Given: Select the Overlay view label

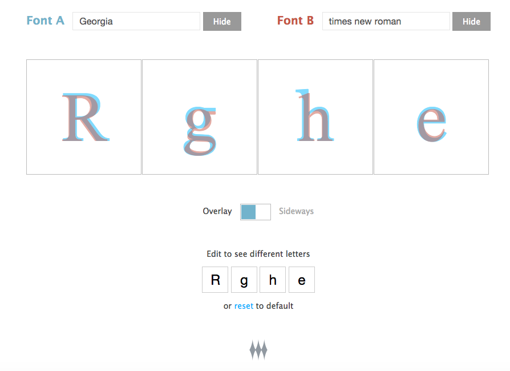Looking at the screenshot, I should click(217, 211).
